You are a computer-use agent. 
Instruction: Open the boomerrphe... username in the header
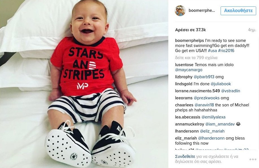[x=202, y=10]
